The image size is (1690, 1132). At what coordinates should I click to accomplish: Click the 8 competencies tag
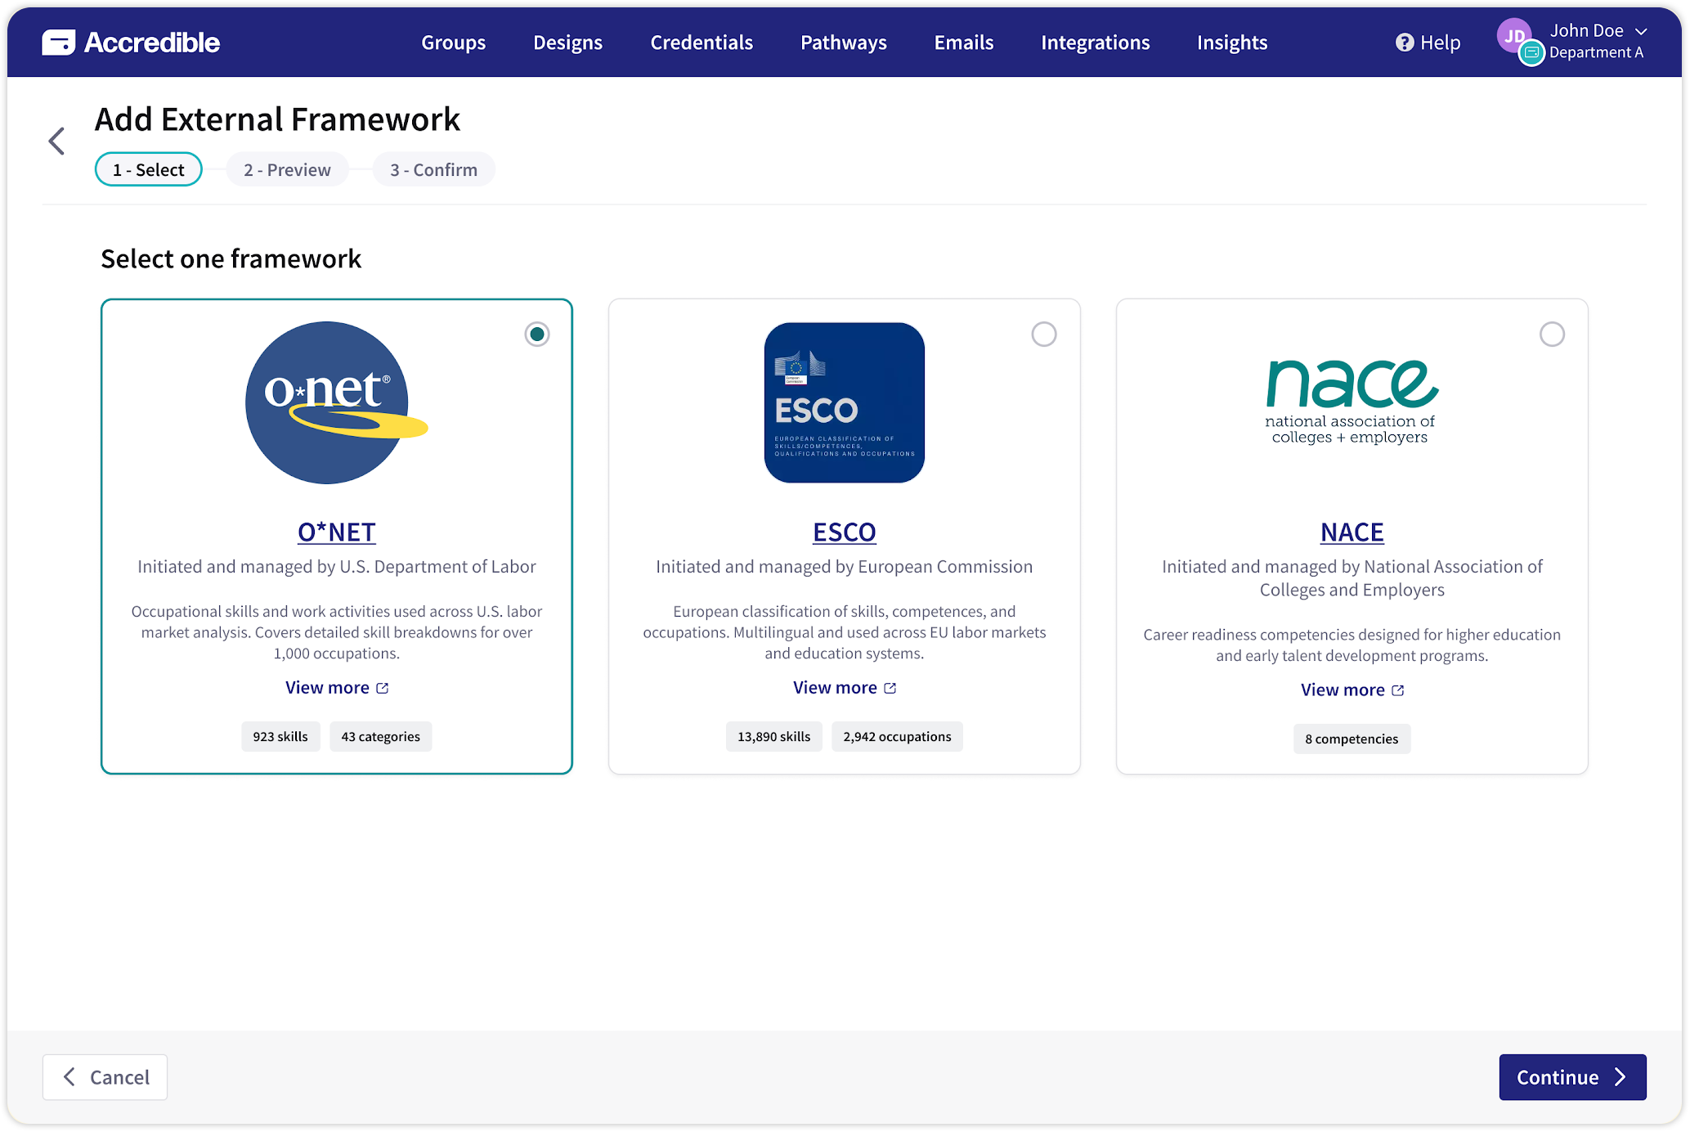pyautogui.click(x=1352, y=739)
